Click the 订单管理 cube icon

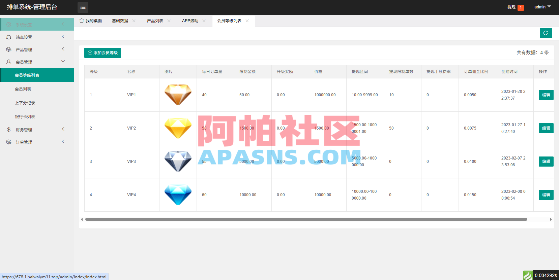point(9,142)
